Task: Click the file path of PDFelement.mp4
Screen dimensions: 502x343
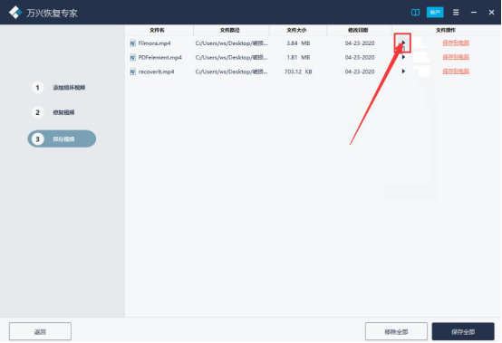Action: click(231, 58)
